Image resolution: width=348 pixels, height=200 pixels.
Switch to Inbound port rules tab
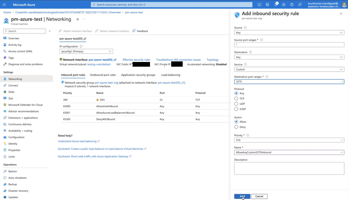pyautogui.click(x=73, y=75)
